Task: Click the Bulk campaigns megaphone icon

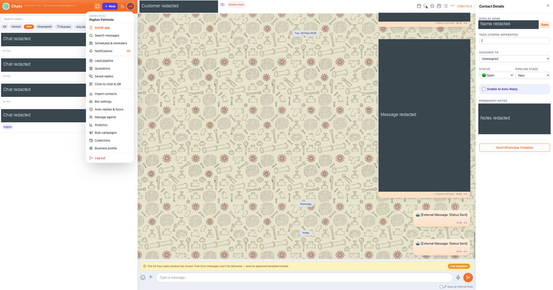Action: (91, 133)
